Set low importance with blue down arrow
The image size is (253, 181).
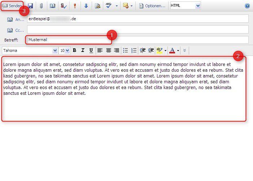[x=86, y=6]
